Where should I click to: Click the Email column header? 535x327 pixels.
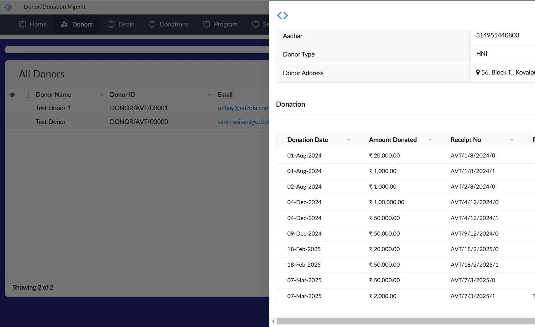[225, 95]
